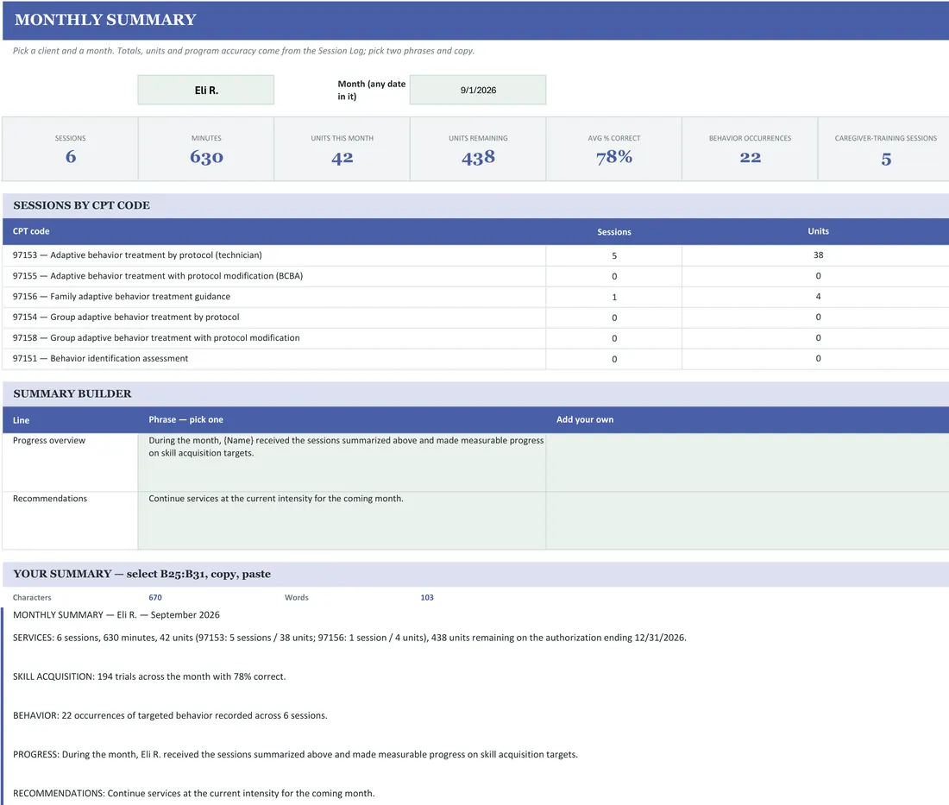
Task: Select the Caregiver-Training Sessions card
Action: click(x=885, y=149)
